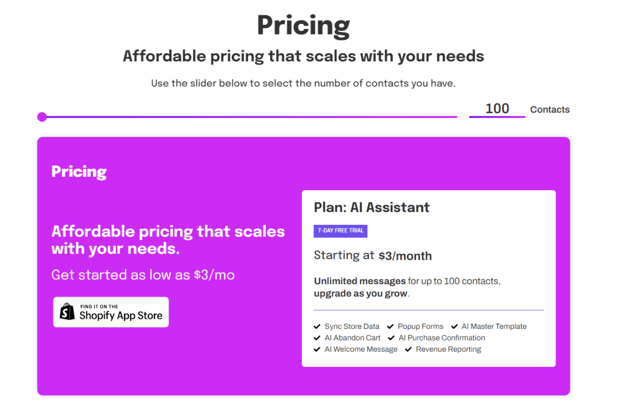Screen dimensions: 619x411
Task: Click the Starting at $3/month price text
Action: pos(373,256)
